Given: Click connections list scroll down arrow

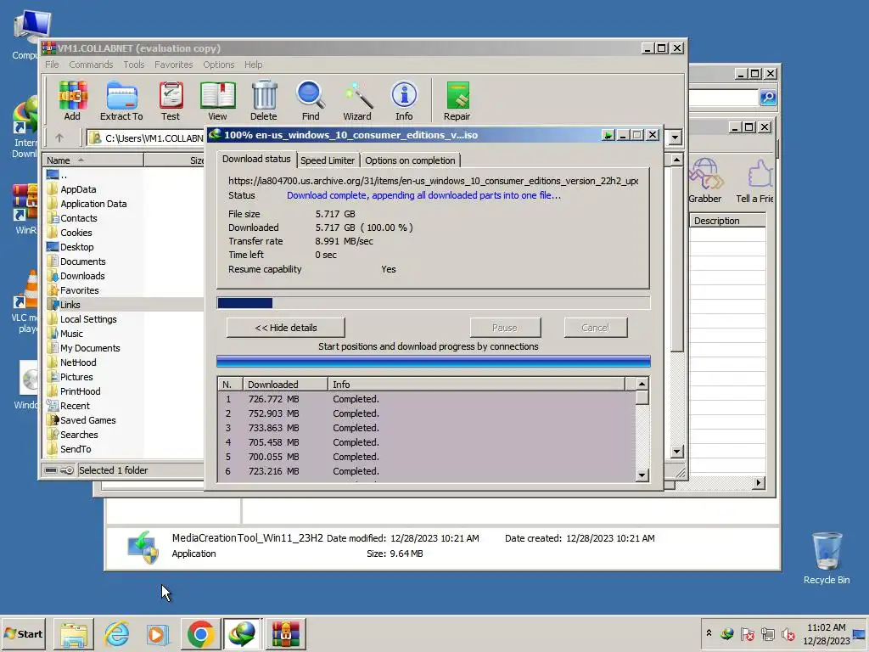Looking at the screenshot, I should click(642, 475).
